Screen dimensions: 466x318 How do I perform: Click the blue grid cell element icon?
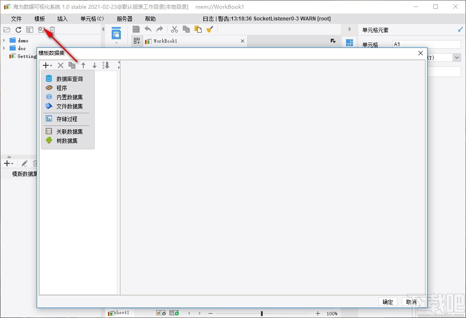349,43
